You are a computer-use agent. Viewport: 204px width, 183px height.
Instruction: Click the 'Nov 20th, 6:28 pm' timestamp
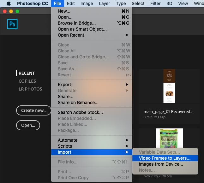pyautogui.click(x=158, y=176)
